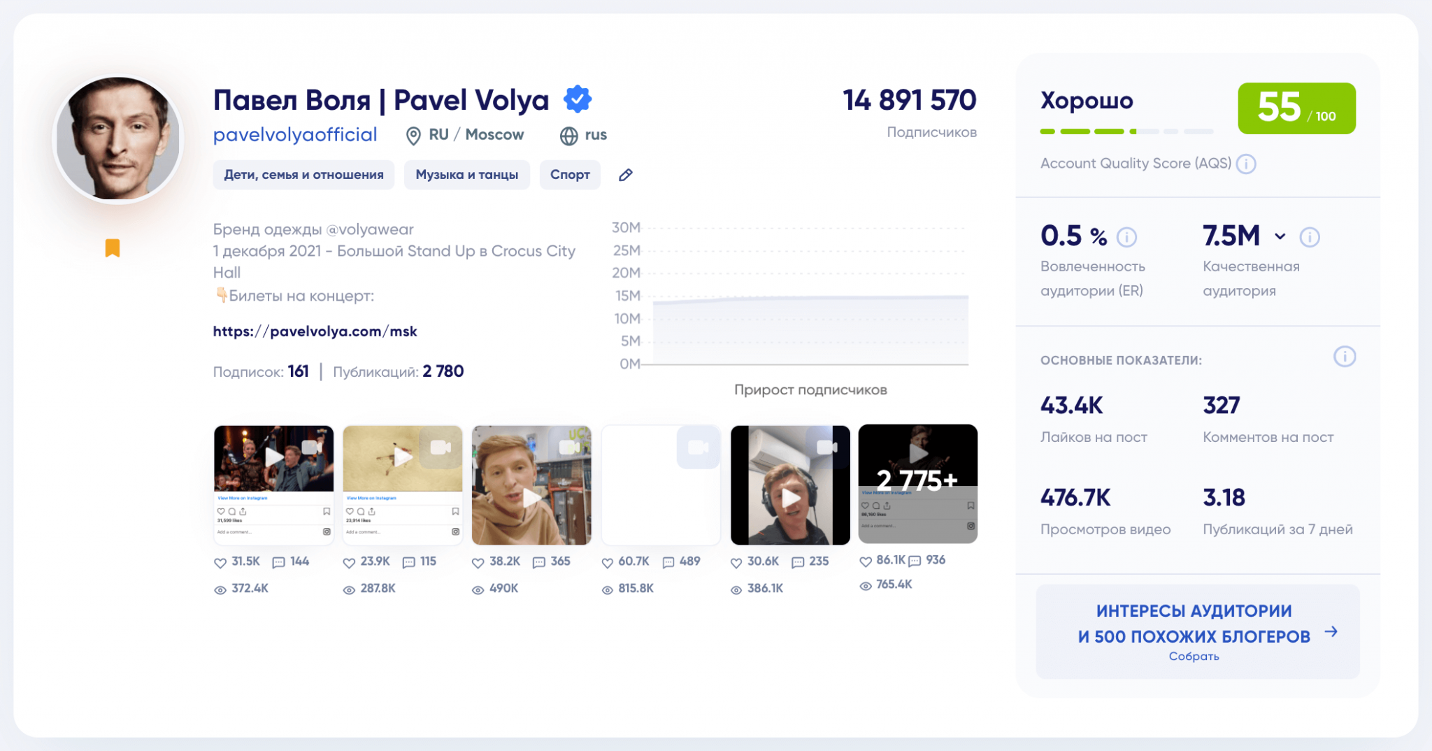Click the info icon beside 0.5 % engagement

click(x=1126, y=237)
